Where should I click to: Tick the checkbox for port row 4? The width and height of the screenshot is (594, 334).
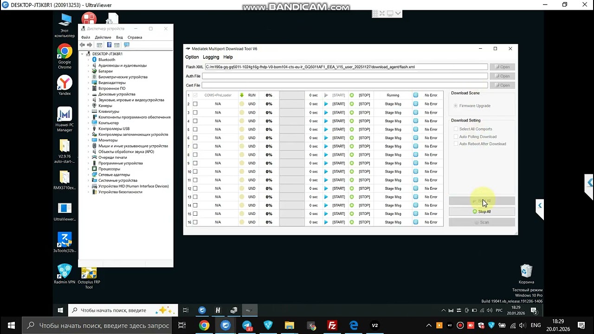tap(195, 121)
